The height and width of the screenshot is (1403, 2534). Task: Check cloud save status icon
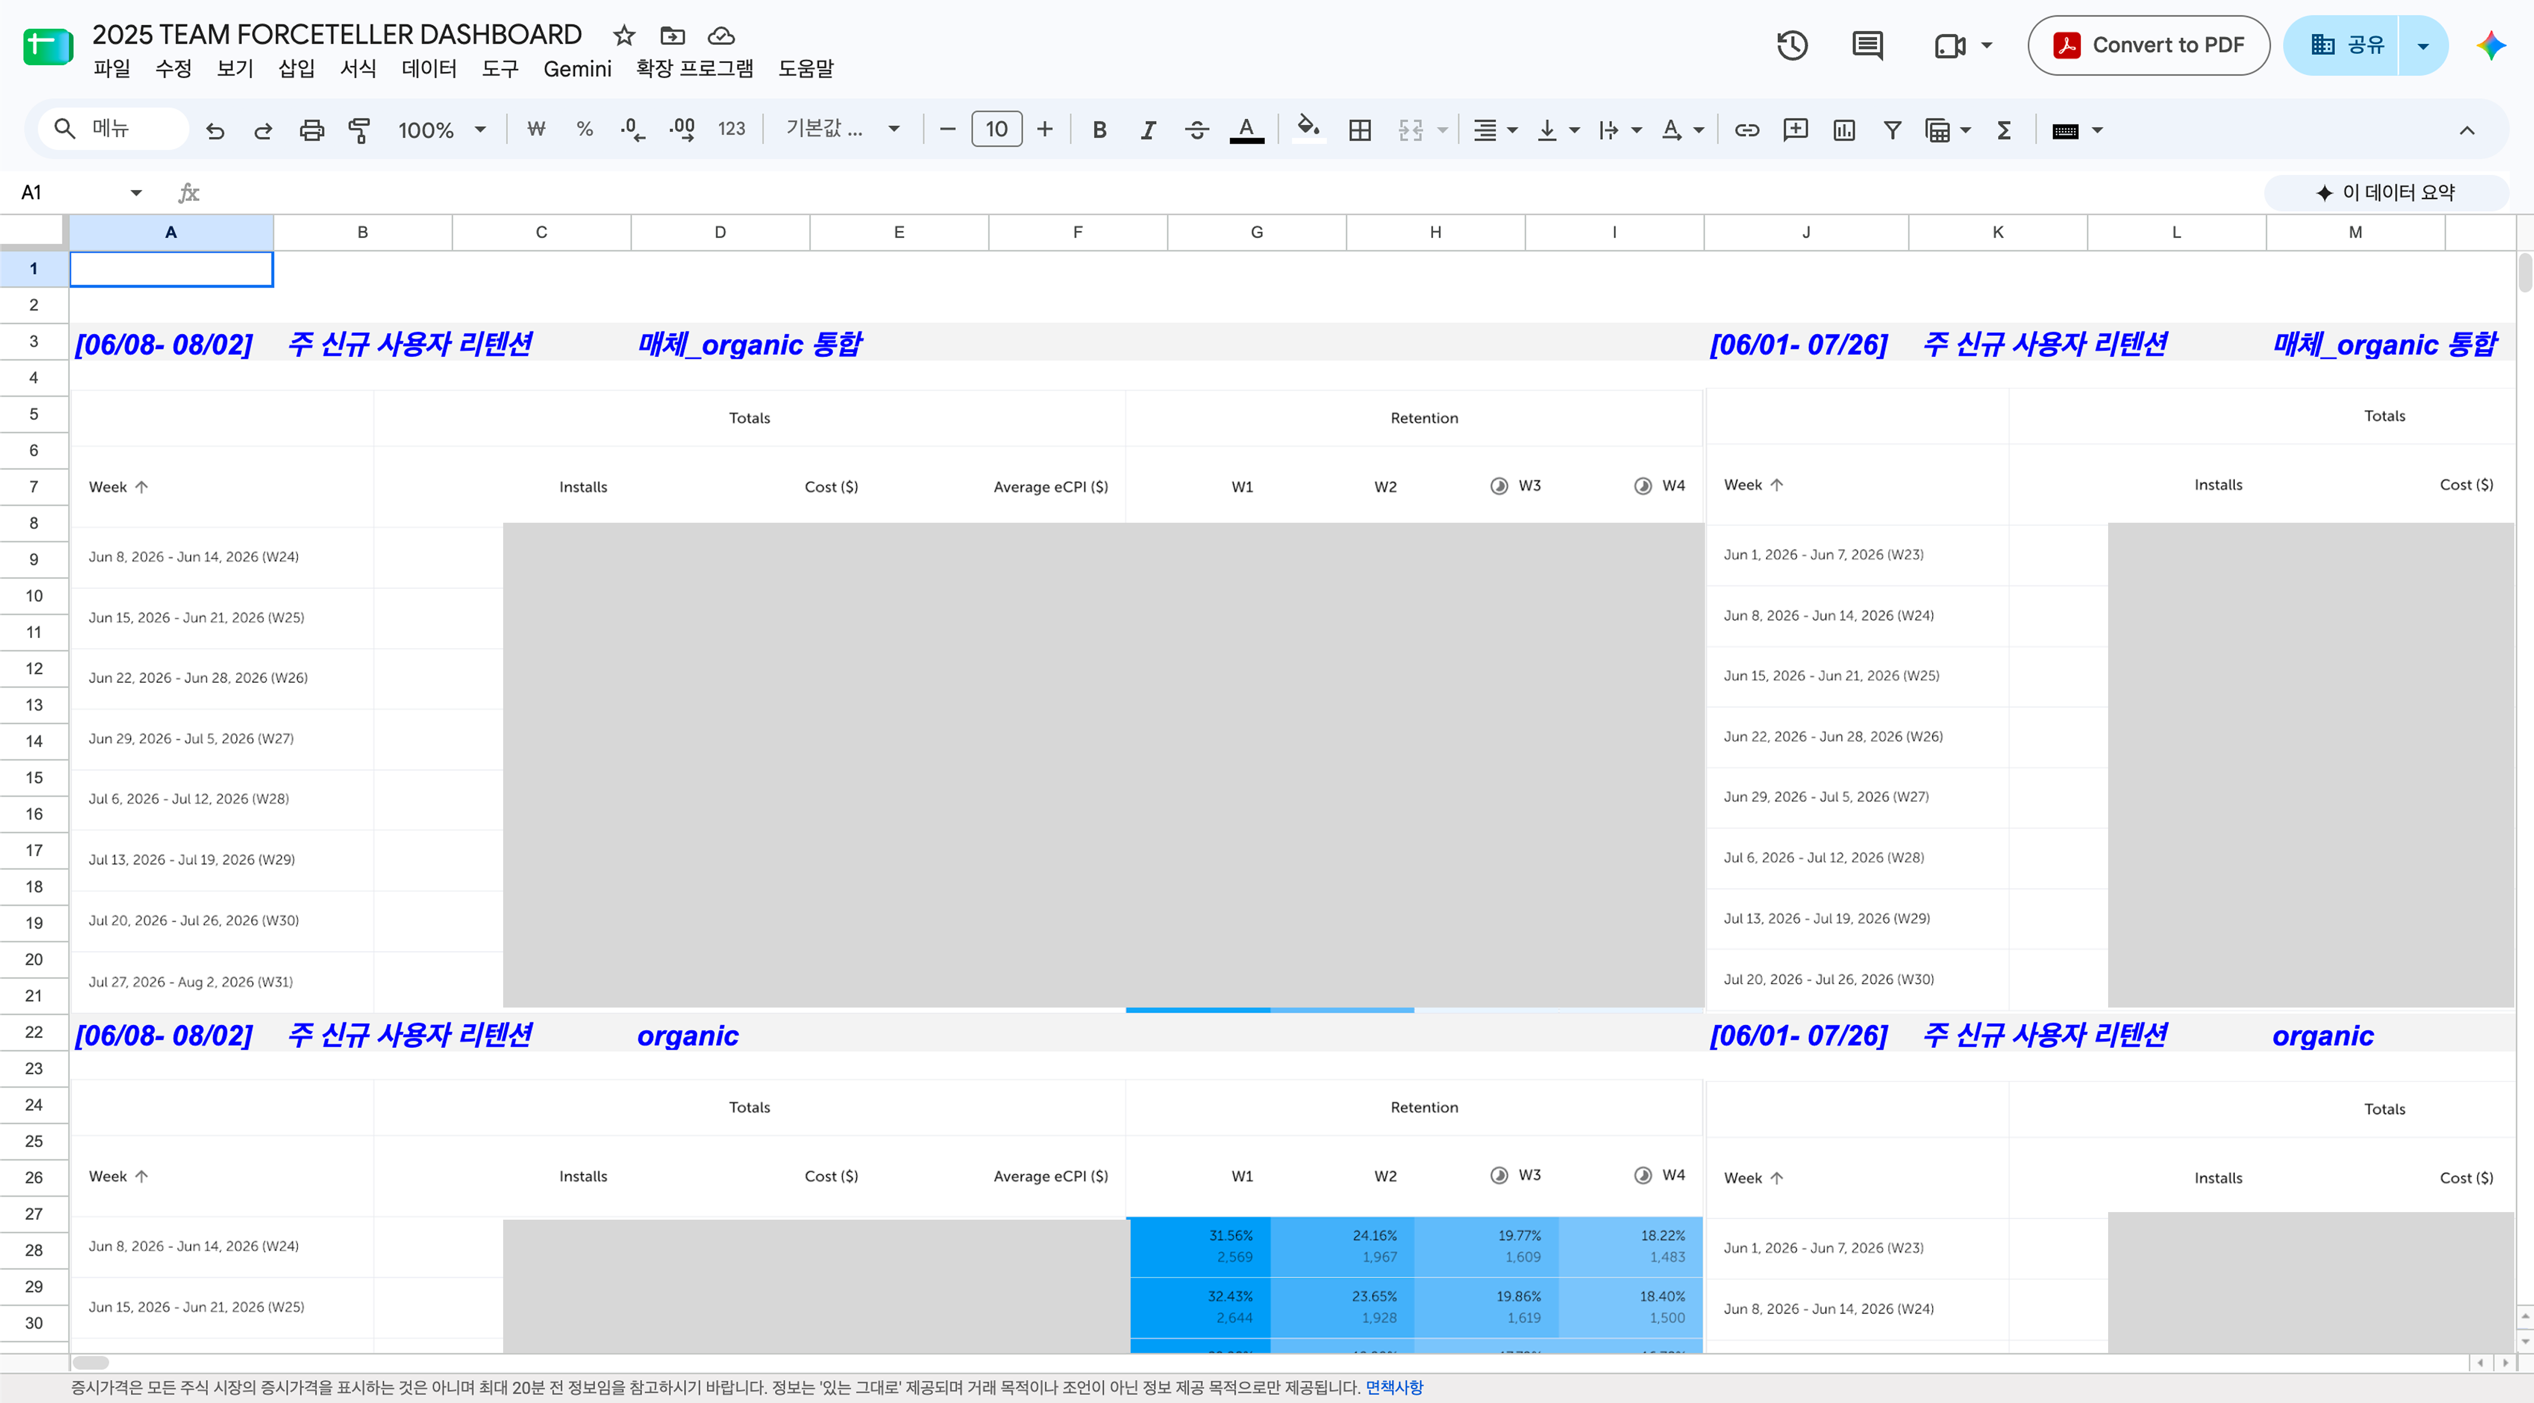click(721, 35)
